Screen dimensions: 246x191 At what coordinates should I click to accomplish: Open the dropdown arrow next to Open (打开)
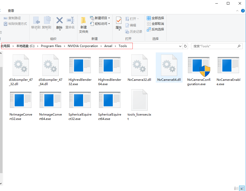pos(138,19)
